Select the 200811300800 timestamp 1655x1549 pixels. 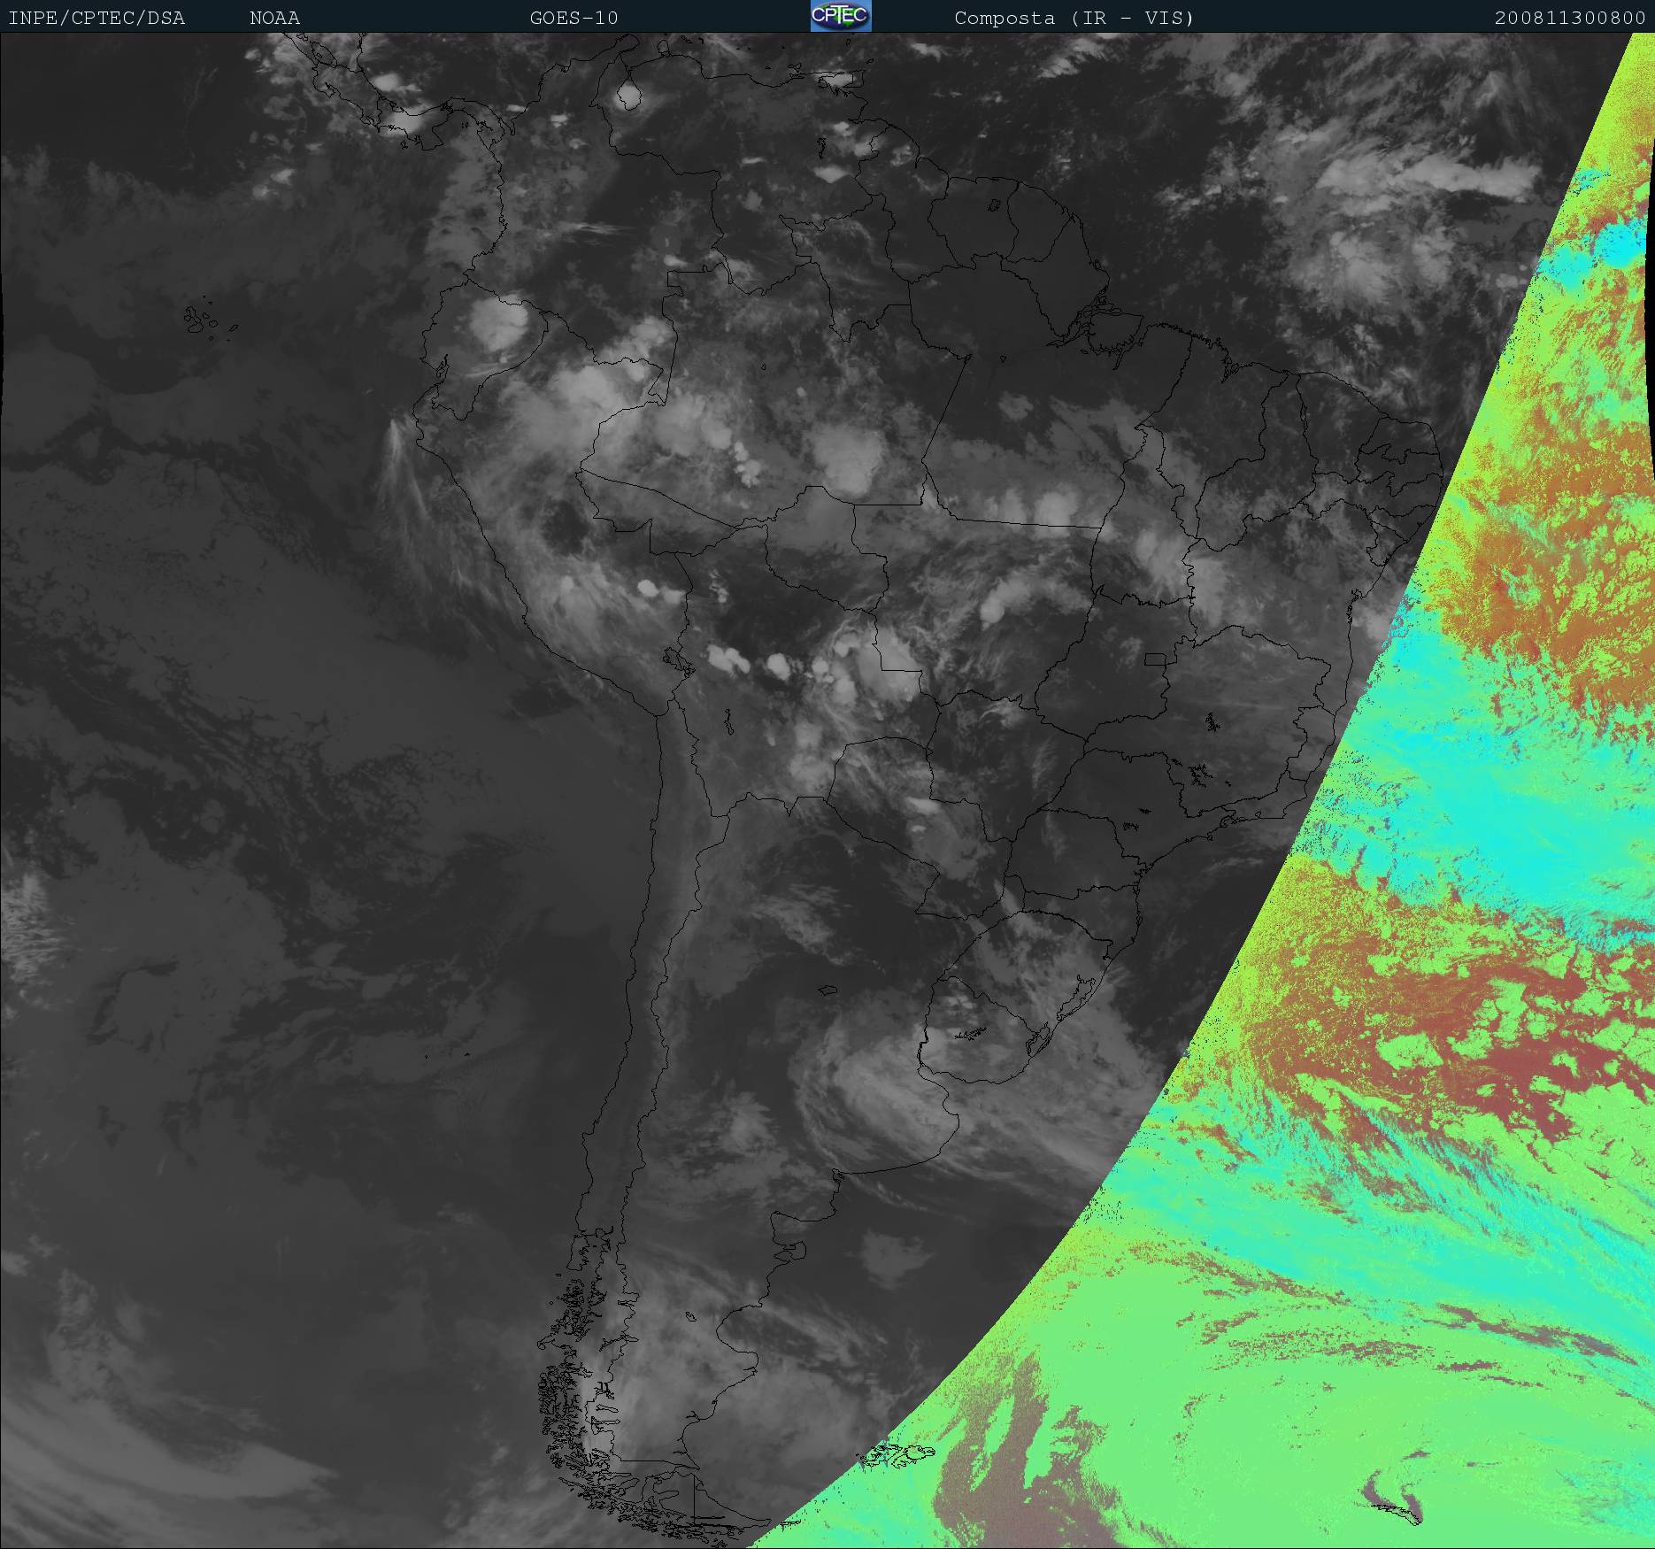pyautogui.click(x=1570, y=18)
